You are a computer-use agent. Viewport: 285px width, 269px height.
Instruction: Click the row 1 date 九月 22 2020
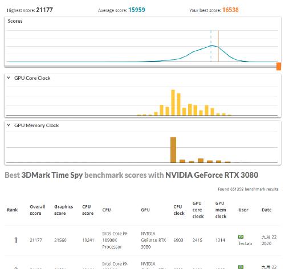(x=269, y=240)
